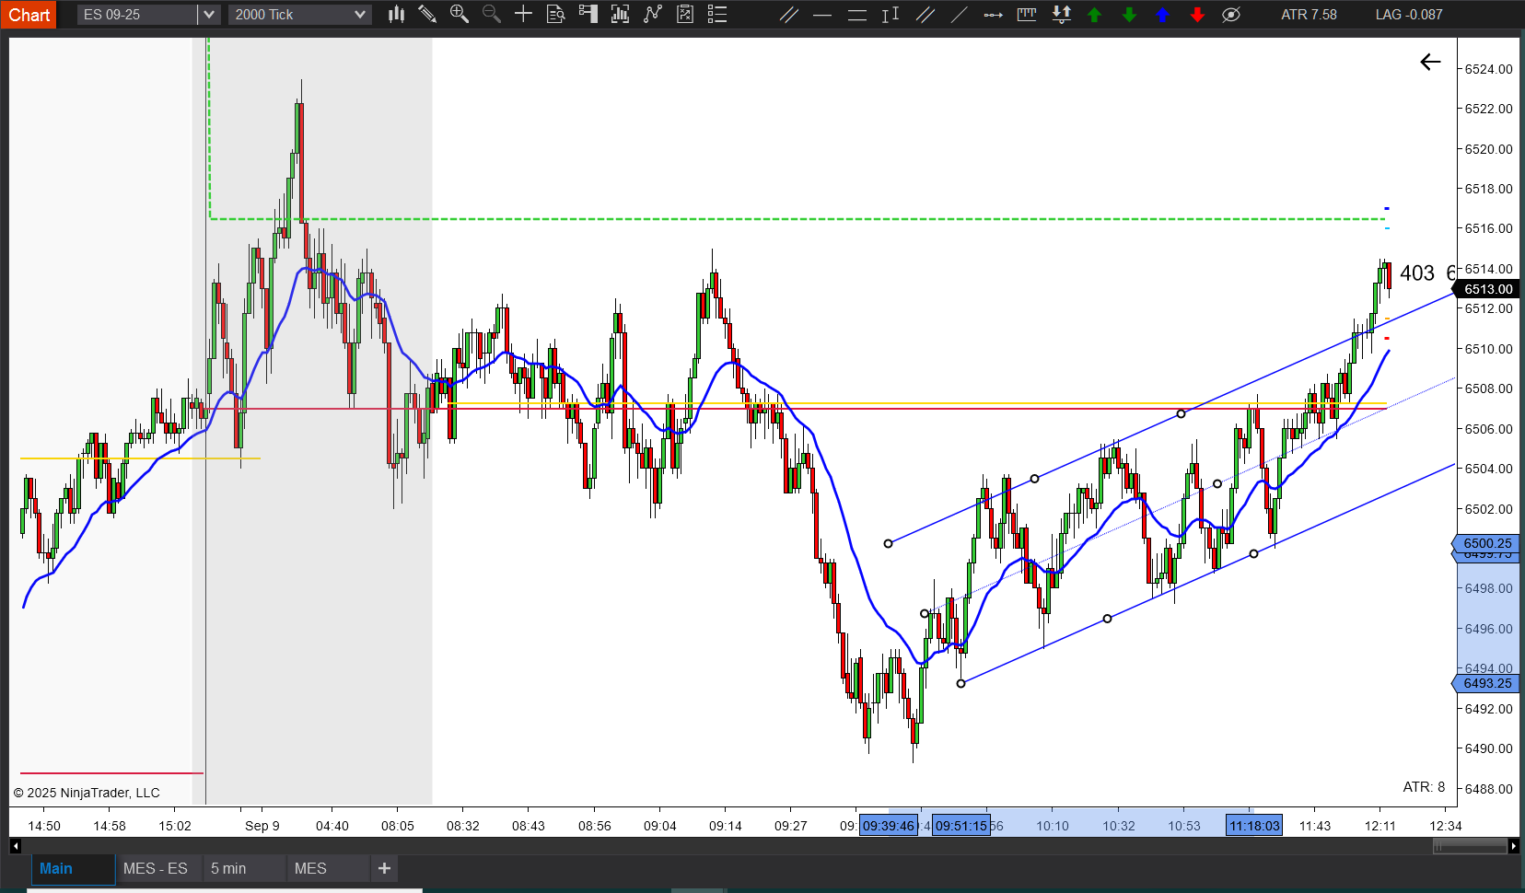
Task: Select the ruler measurement tool
Action: point(1027,14)
